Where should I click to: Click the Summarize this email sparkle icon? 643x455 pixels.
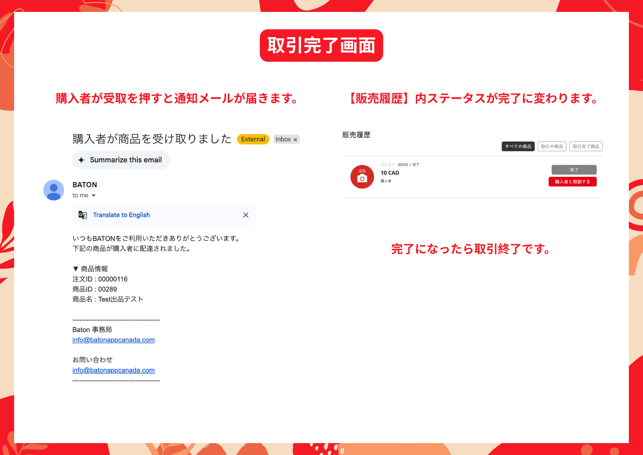(x=81, y=160)
